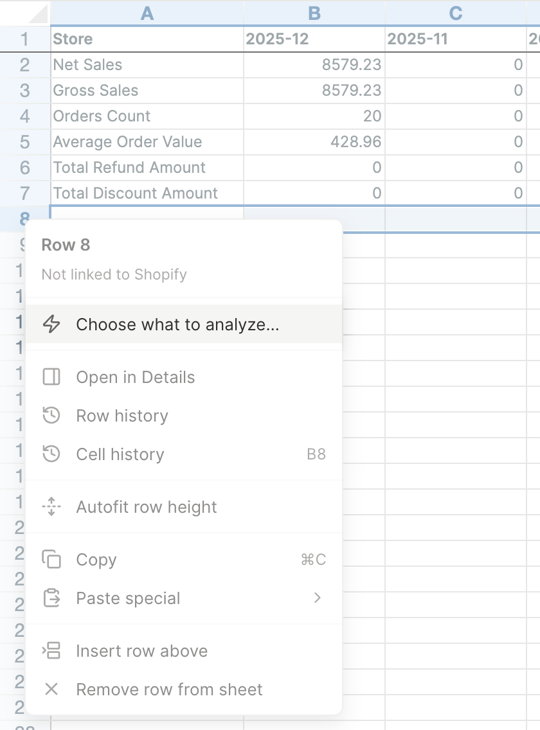Select the Total Discount Amount cell
Screen dimensions: 540x730
tap(147, 193)
